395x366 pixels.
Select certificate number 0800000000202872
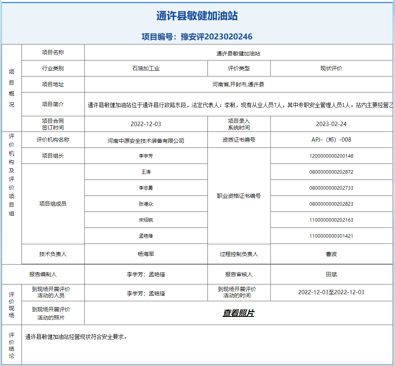(331, 172)
